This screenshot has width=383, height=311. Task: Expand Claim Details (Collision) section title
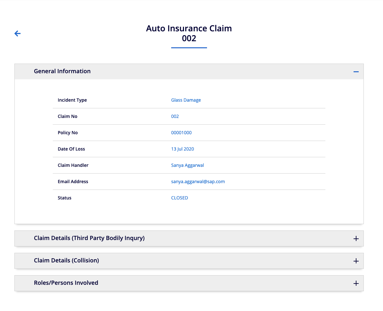tap(67, 260)
